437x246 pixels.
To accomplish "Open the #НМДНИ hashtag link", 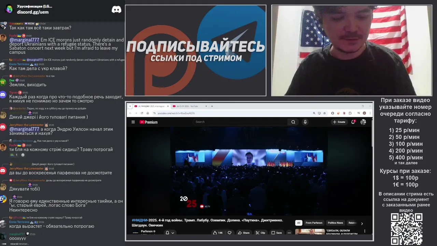I will (x=140, y=220).
